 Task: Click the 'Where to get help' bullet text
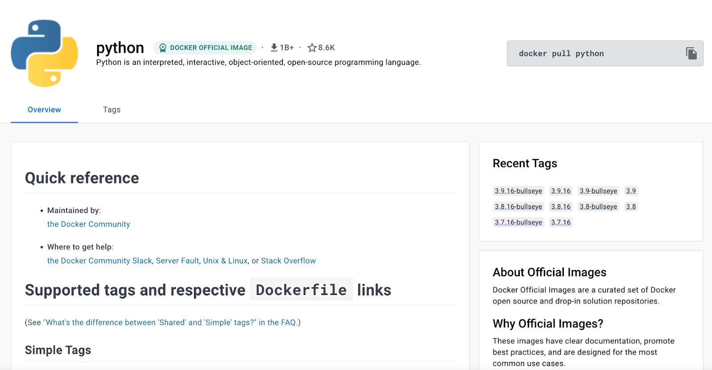click(x=80, y=247)
